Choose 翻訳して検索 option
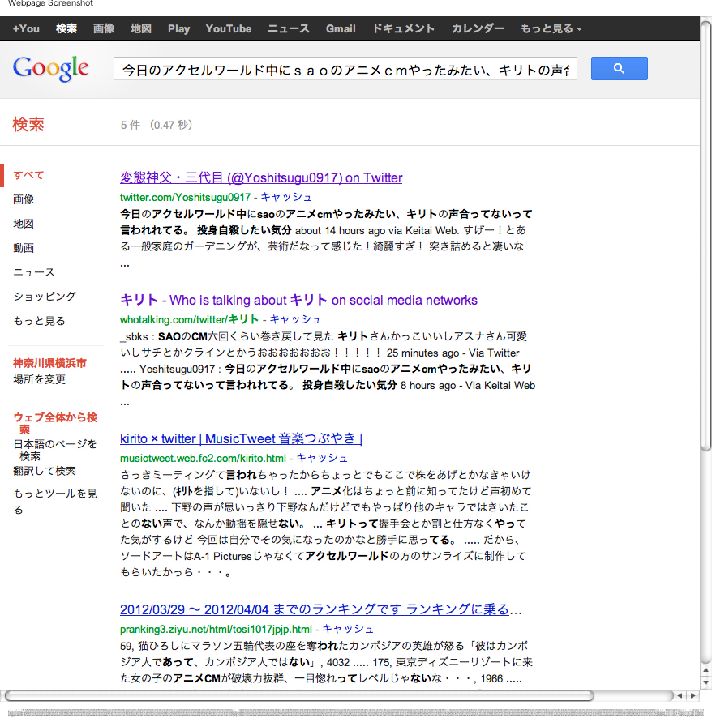Image resolution: width=712 pixels, height=718 pixels. pos(45,471)
